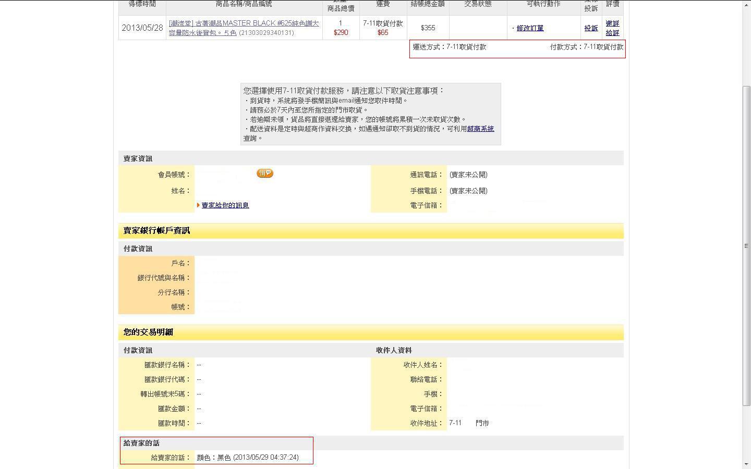Click the vertical scrollbar thumb

746,246
